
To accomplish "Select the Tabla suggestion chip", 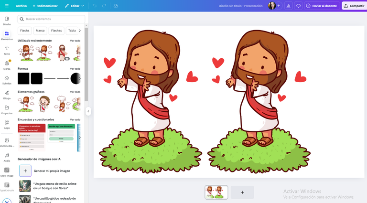I will click(x=72, y=31).
